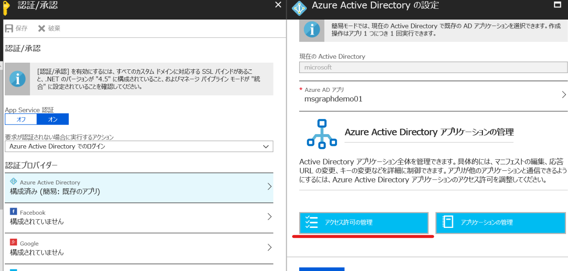568x271 pixels.
Task: Click the notebook icon on アプリケーションの管理
Action: (x=448, y=222)
